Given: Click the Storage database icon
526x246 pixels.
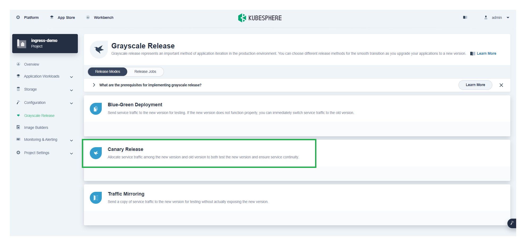Looking at the screenshot, I should (x=18, y=89).
